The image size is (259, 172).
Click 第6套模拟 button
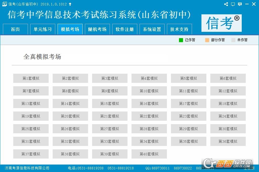pos(228,78)
